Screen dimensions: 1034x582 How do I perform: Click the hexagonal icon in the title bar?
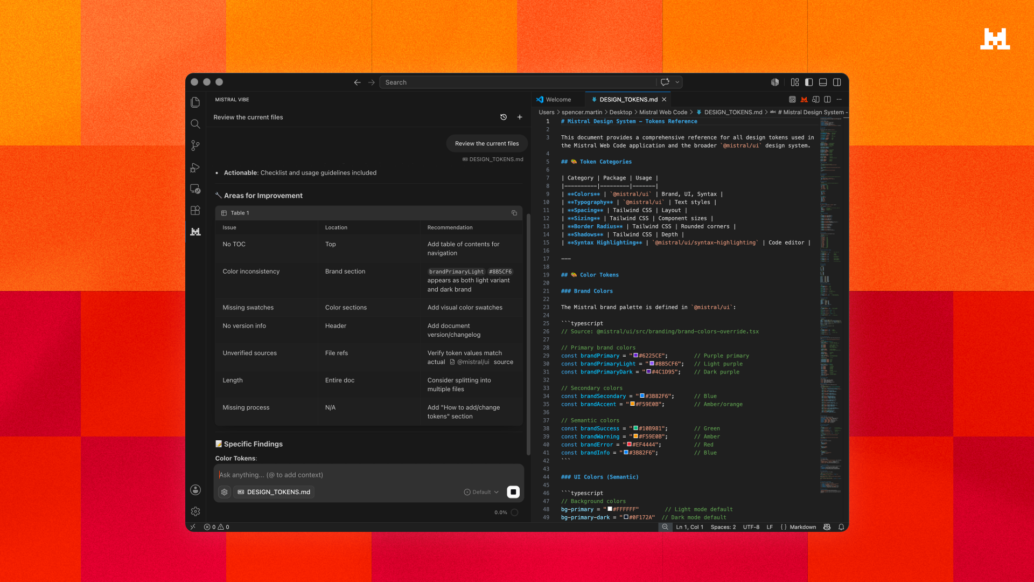775,82
